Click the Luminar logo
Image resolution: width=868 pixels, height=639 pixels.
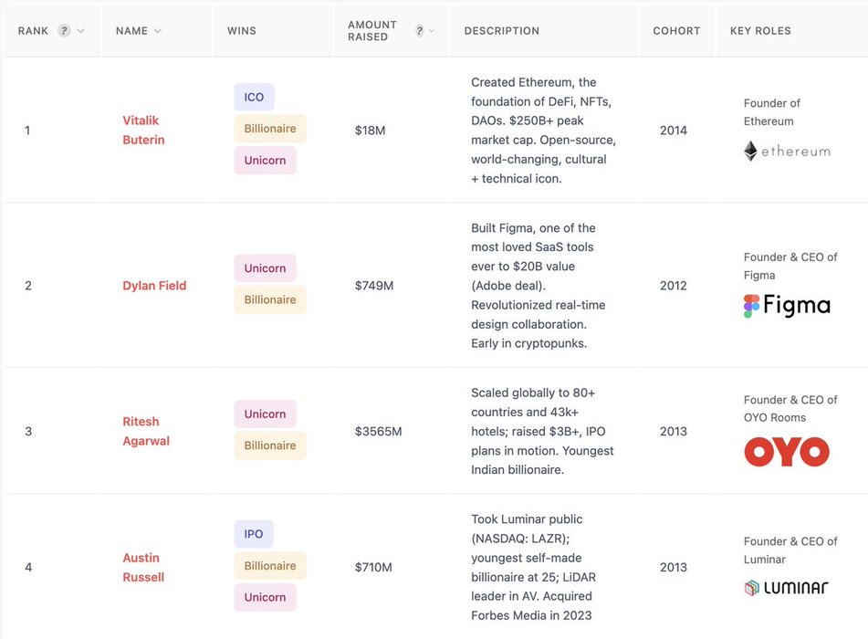coord(787,588)
